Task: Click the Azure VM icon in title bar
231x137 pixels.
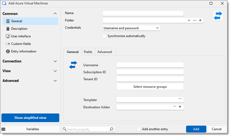Action: click(x=4, y=3)
